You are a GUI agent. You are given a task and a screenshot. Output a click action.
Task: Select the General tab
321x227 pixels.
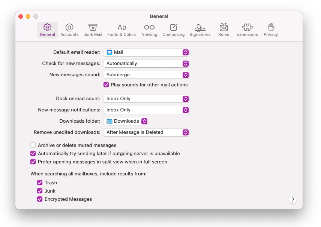[47, 30]
